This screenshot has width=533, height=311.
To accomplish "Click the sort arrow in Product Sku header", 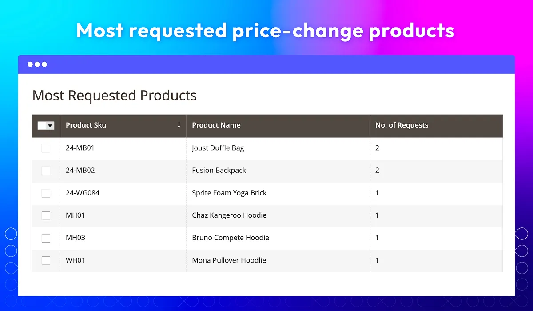I will click(179, 125).
